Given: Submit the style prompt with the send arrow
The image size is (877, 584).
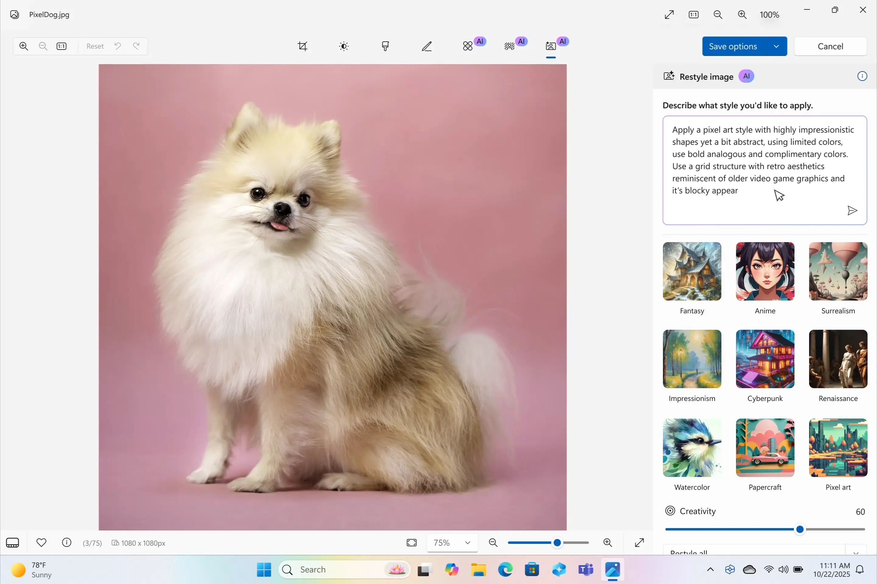Looking at the screenshot, I should tap(852, 211).
